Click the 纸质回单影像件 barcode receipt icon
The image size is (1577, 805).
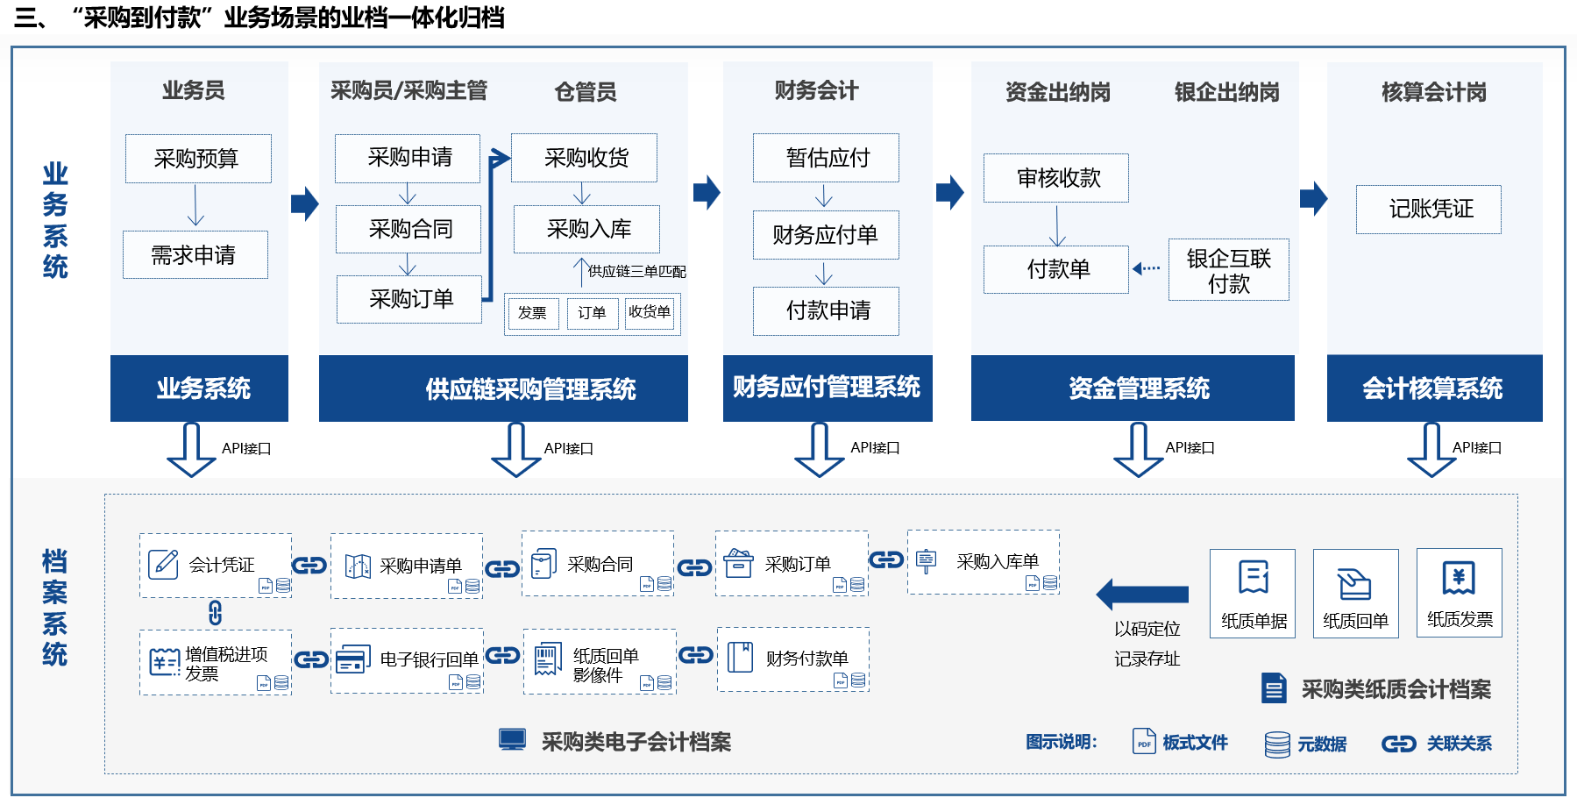[x=548, y=659]
